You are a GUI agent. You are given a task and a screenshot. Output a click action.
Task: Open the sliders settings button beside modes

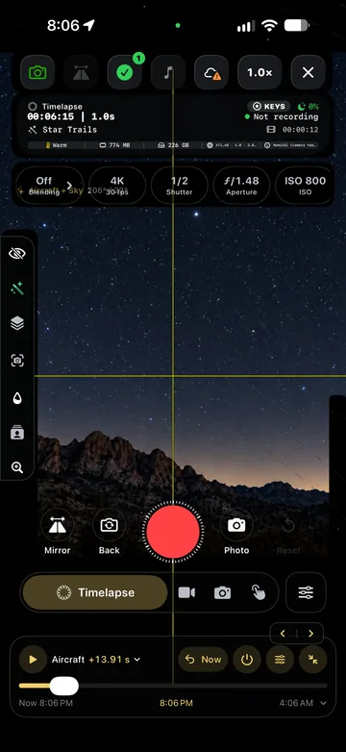pyautogui.click(x=306, y=592)
